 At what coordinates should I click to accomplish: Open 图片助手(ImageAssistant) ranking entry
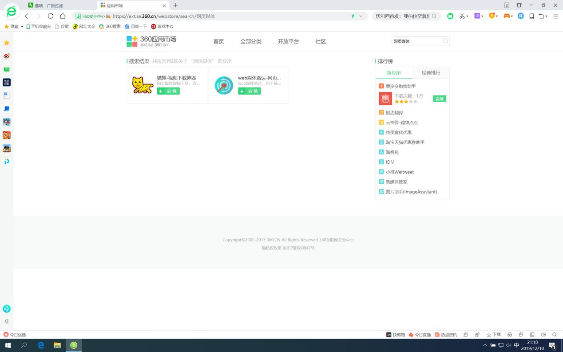click(411, 192)
